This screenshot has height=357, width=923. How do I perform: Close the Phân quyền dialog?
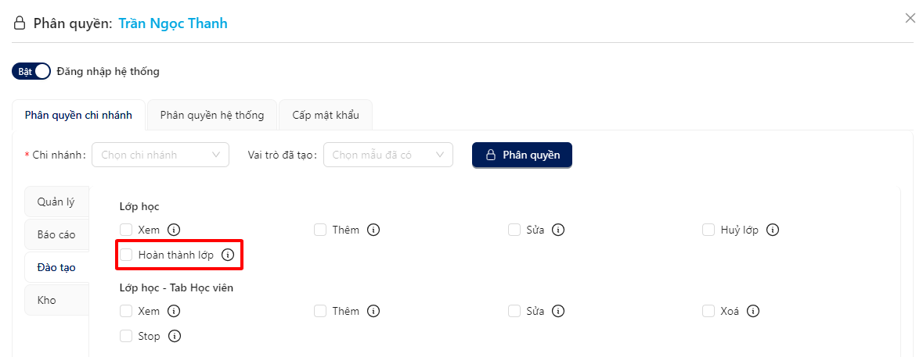(x=910, y=18)
